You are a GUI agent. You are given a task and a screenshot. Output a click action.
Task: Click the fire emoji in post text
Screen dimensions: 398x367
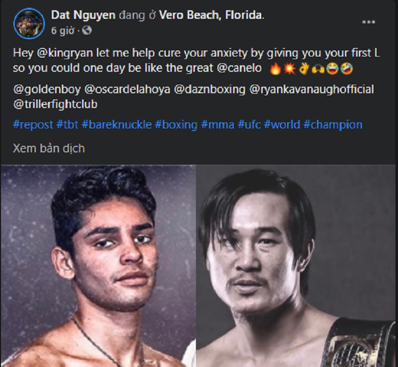coord(275,69)
